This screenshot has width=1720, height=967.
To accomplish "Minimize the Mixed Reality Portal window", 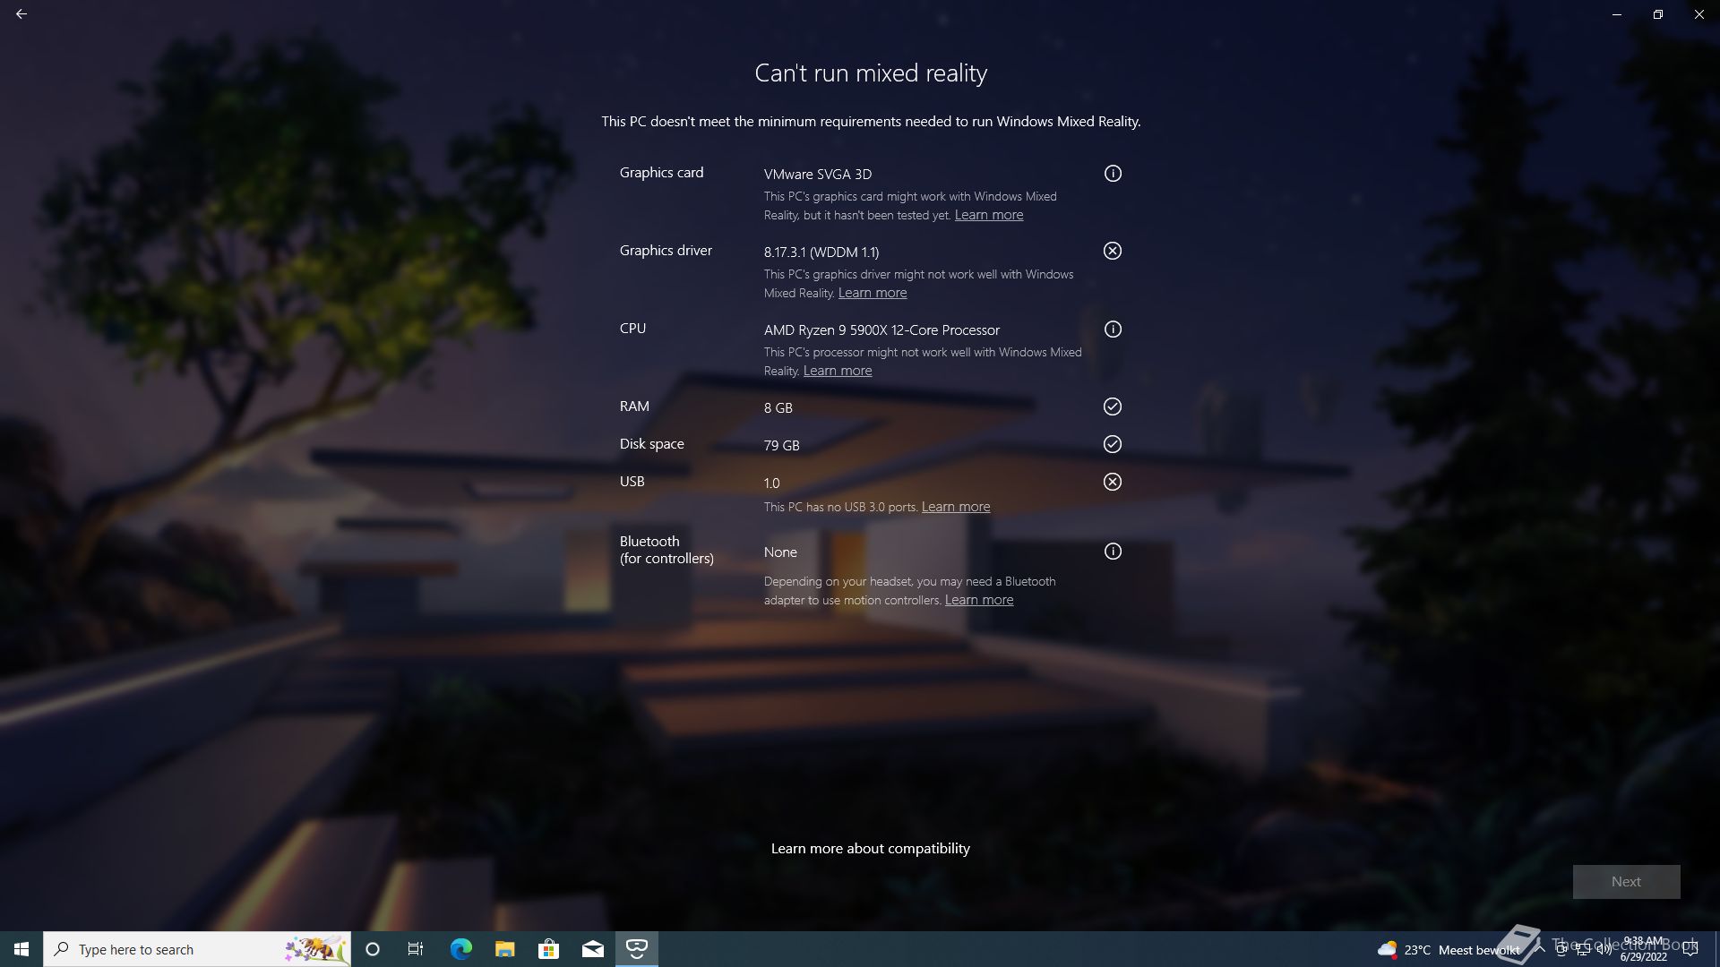I will click(x=1617, y=14).
